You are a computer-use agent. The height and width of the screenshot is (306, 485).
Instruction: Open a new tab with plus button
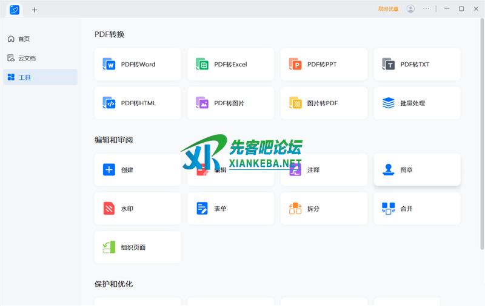[x=35, y=10]
